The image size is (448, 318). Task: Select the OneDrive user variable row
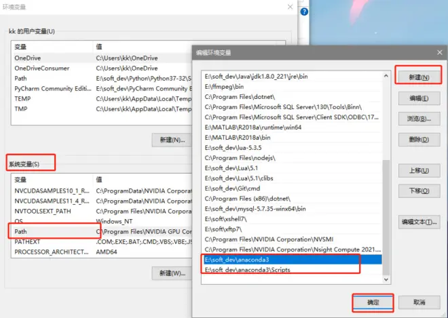pyautogui.click(x=102, y=58)
